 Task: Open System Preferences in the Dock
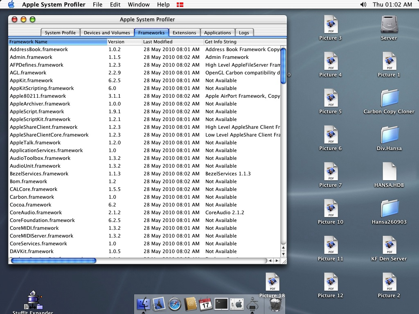tap(237, 304)
